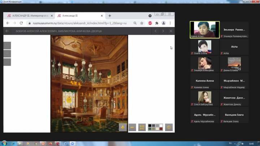
Task: Select Oxana Orlova participant tile
Action: pos(205,47)
